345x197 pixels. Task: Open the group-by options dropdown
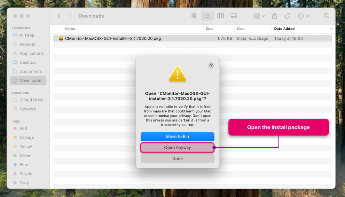coord(259,16)
